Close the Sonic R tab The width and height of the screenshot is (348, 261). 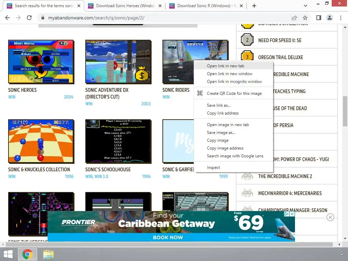[x=241, y=6]
